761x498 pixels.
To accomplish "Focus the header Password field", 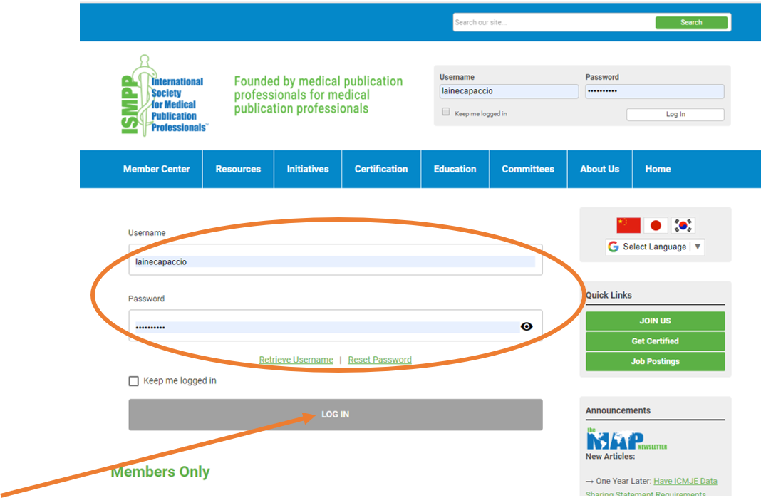I will pyautogui.click(x=655, y=91).
